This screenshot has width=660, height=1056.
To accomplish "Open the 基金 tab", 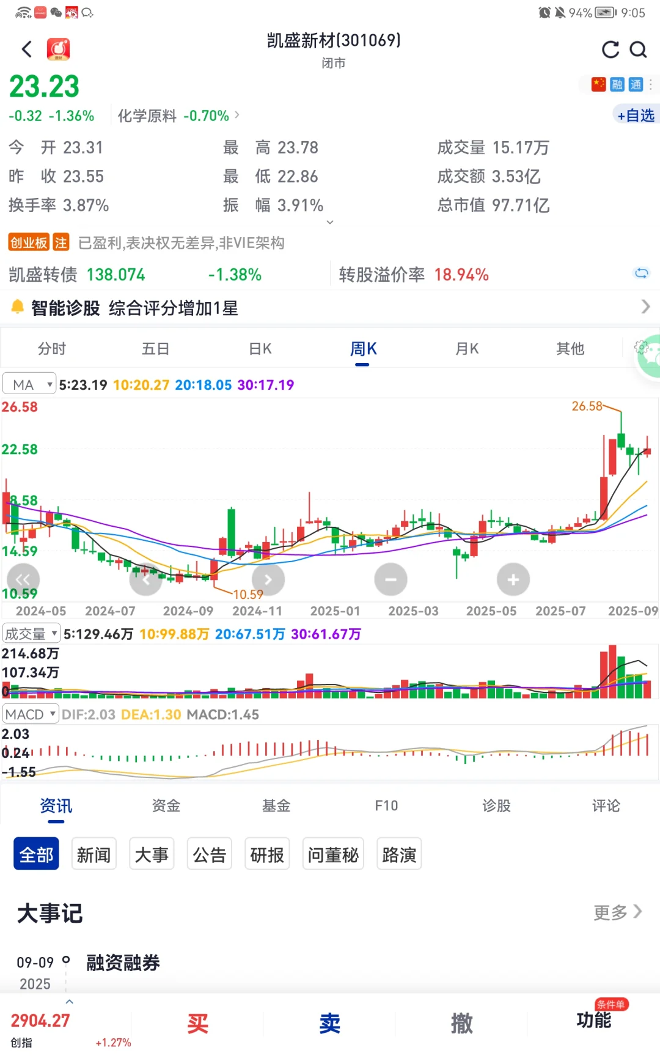I will (276, 805).
